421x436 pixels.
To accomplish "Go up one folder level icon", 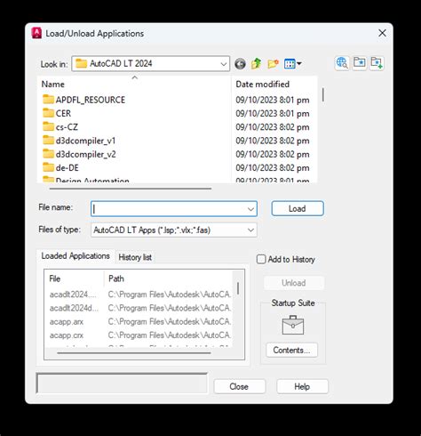I will click(256, 63).
